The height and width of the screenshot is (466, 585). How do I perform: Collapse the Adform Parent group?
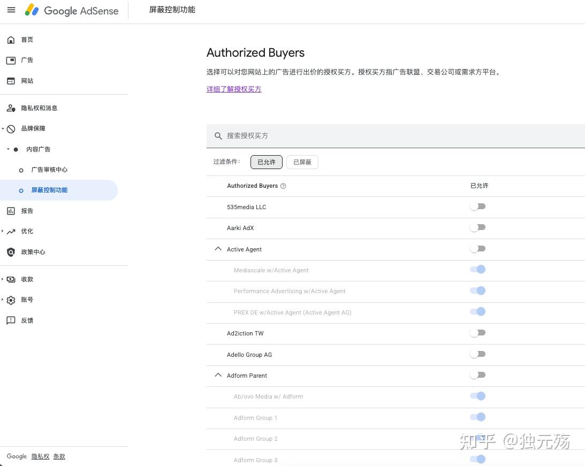218,375
